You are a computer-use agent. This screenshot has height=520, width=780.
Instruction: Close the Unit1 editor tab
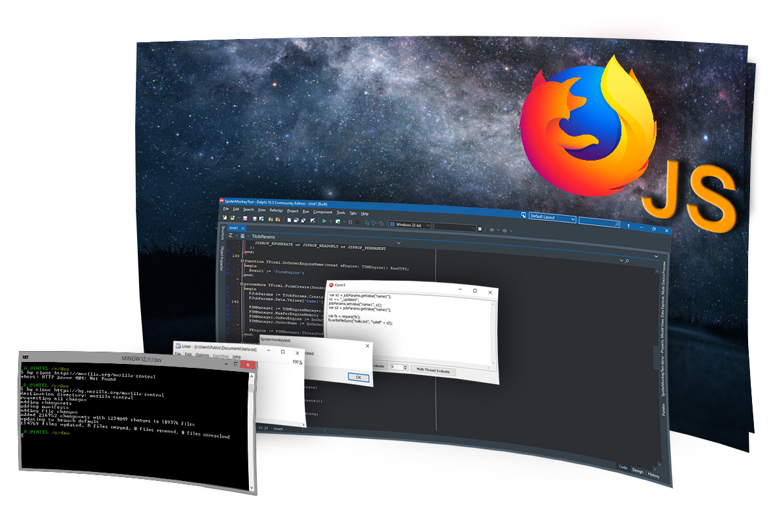pos(243,228)
